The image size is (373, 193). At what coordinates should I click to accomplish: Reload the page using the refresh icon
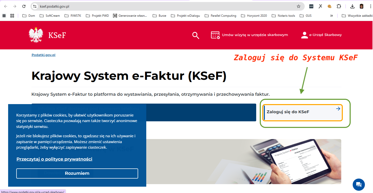click(x=24, y=6)
